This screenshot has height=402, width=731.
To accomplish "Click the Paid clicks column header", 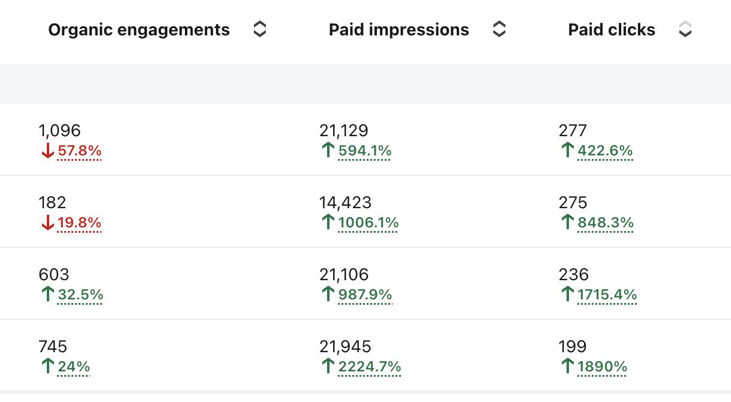I will click(612, 30).
